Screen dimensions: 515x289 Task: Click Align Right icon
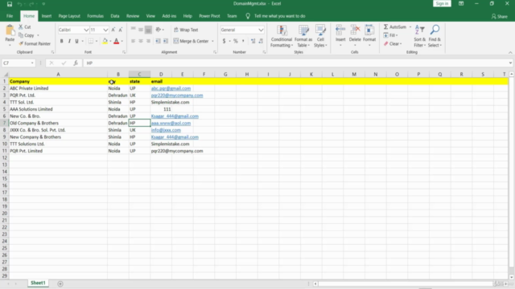(x=148, y=41)
